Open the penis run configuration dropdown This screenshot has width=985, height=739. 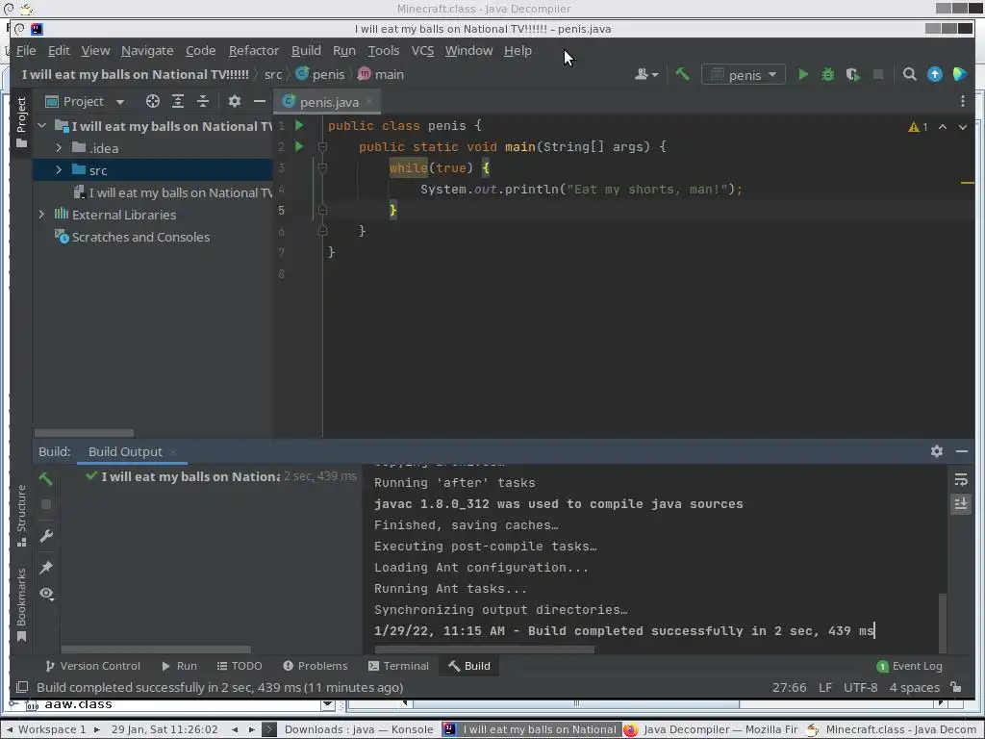[744, 75]
